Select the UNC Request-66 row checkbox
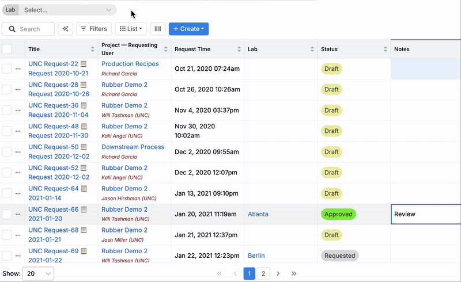This screenshot has height=282, width=461. point(7,214)
